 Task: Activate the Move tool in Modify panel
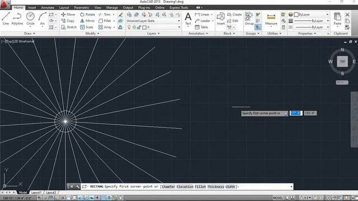point(68,15)
